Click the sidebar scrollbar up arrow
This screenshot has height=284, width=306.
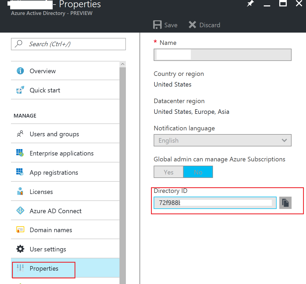tap(122, 64)
